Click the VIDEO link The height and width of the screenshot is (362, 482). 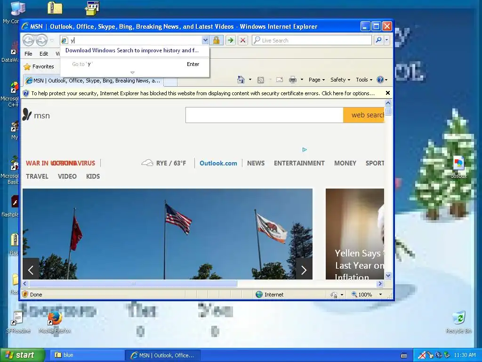coord(67,176)
